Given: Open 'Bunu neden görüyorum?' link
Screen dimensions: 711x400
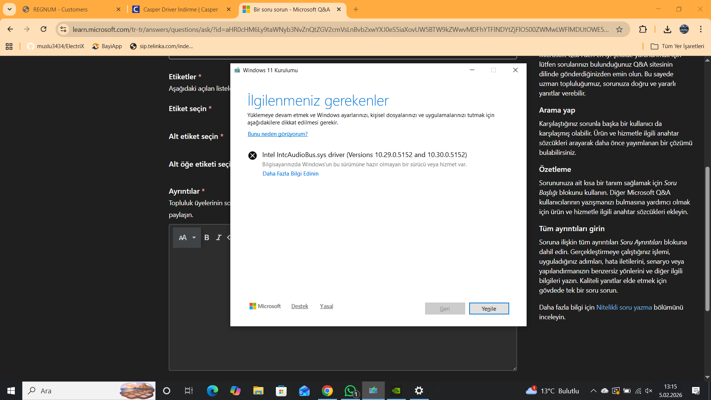Looking at the screenshot, I should click(278, 134).
